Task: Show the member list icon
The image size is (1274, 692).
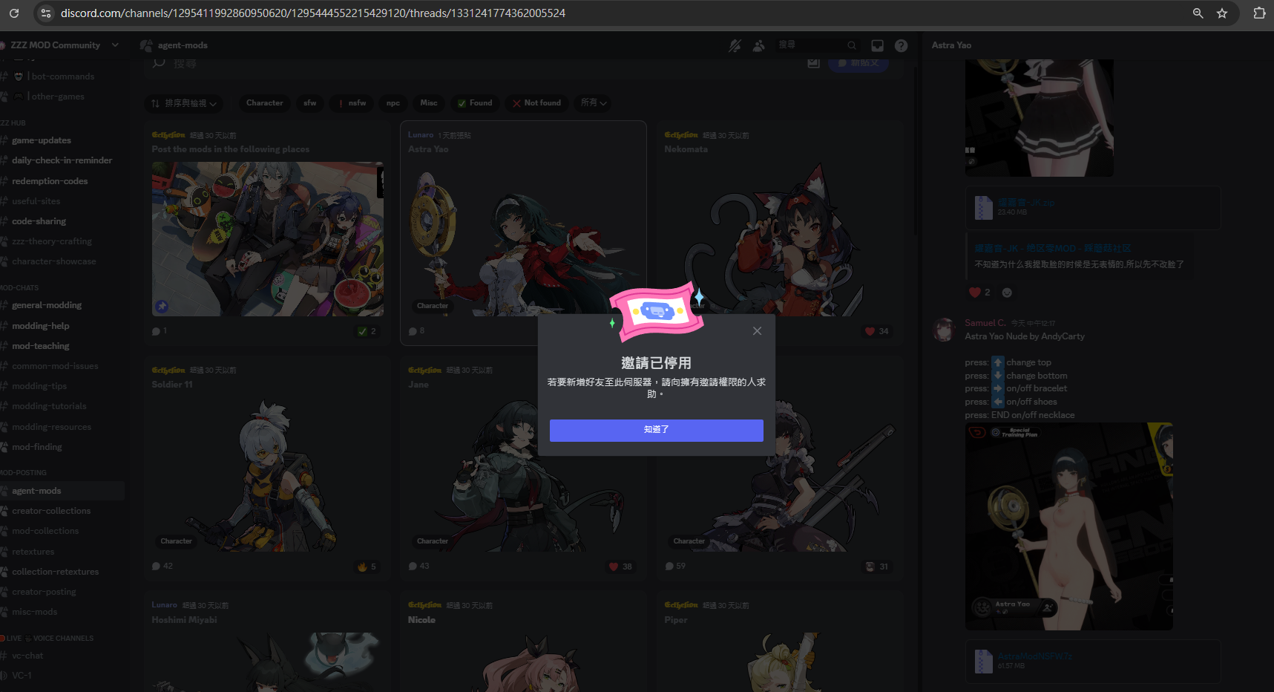Action: click(758, 45)
